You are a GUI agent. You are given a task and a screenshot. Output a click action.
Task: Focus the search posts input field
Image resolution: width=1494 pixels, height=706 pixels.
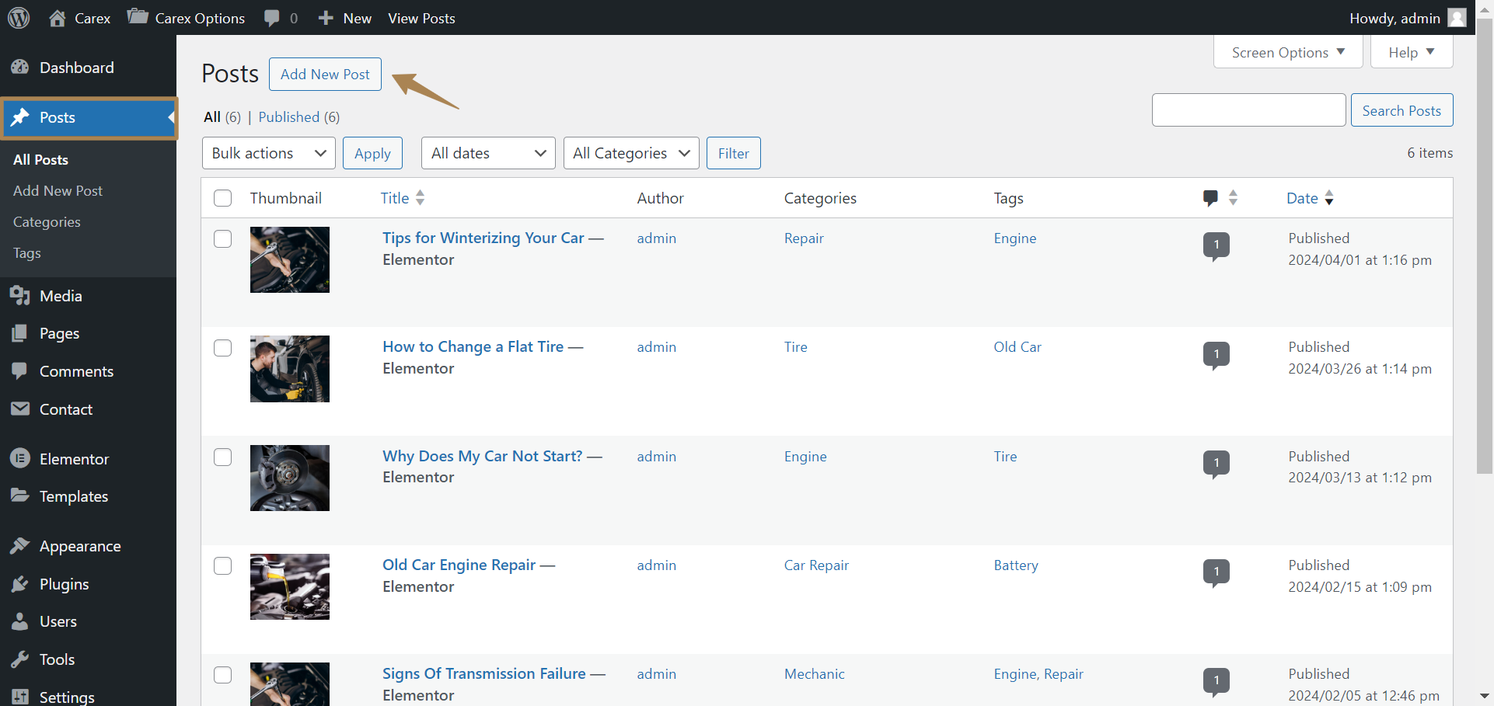1248,110
